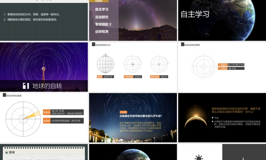Open the sun and moon slide

222,152
